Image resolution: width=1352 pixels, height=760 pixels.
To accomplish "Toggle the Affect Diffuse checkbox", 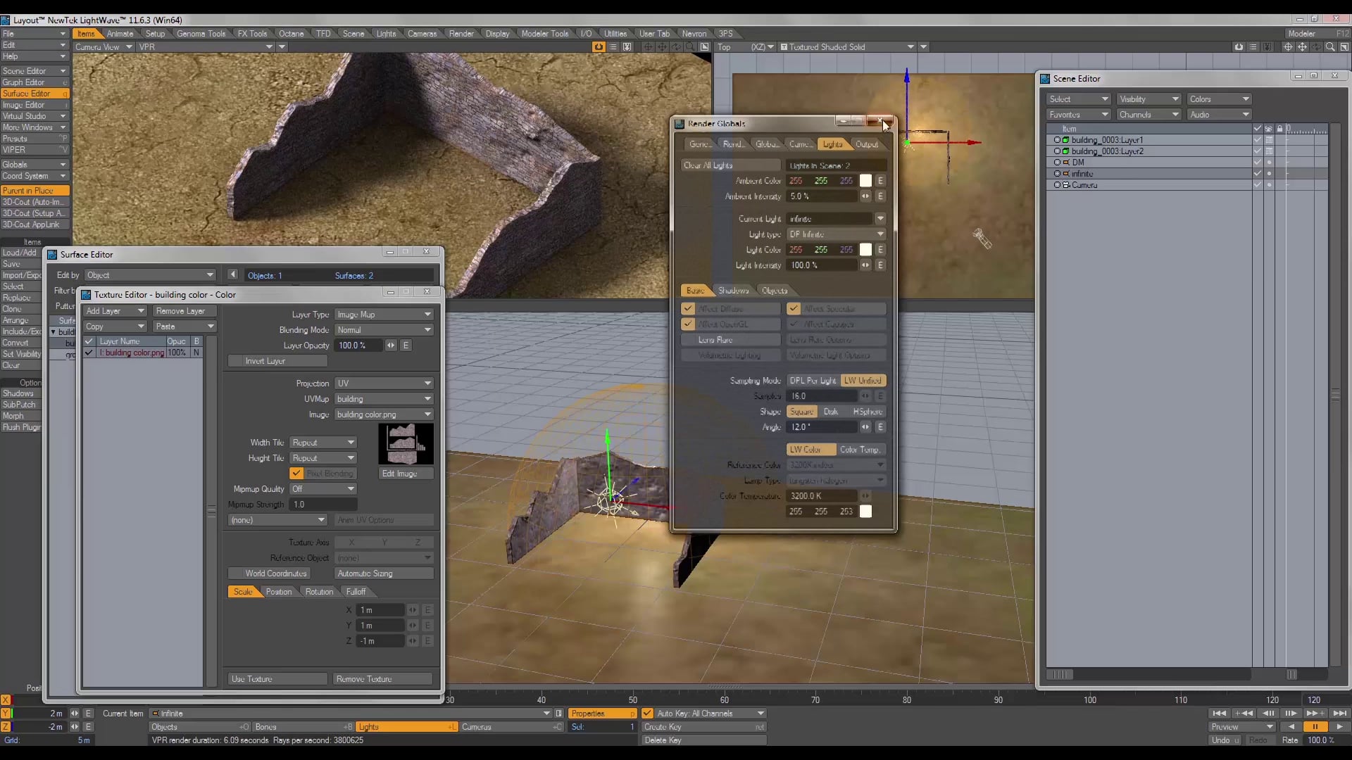I will (688, 308).
